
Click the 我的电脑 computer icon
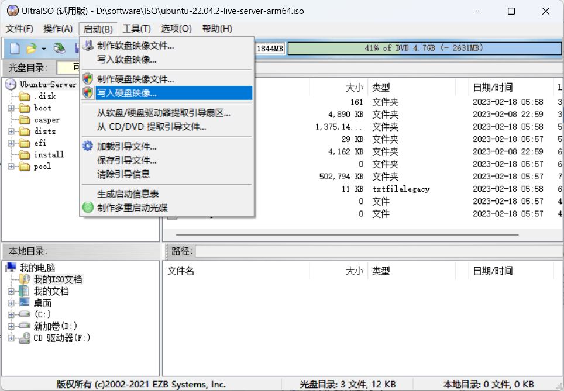click(x=11, y=267)
